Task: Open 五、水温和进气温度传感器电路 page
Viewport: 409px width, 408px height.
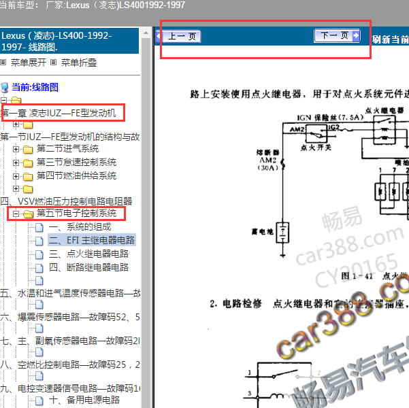Action: 70,293
